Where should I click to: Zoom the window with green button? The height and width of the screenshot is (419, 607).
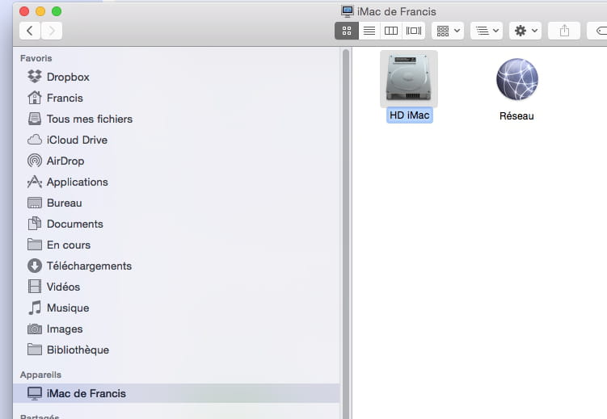(57, 11)
